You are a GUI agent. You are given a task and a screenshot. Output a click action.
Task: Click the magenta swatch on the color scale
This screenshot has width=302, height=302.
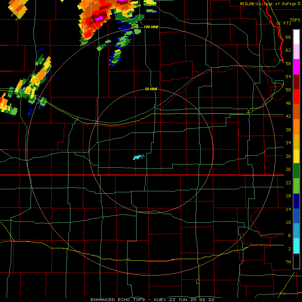pyautogui.click(x=296, y=67)
